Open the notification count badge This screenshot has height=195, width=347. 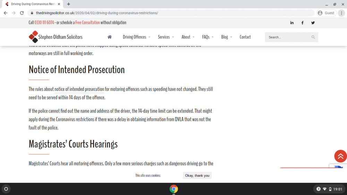pos(319,189)
